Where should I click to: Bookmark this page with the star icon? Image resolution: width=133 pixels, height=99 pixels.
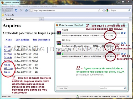coord(99,10)
